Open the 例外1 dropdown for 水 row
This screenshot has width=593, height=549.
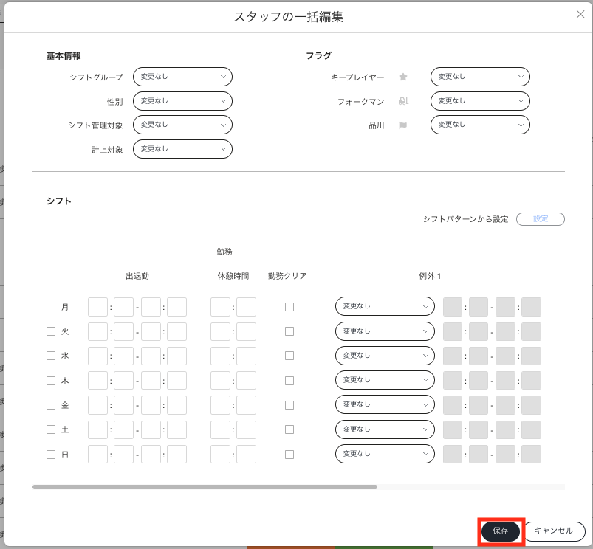coord(385,356)
